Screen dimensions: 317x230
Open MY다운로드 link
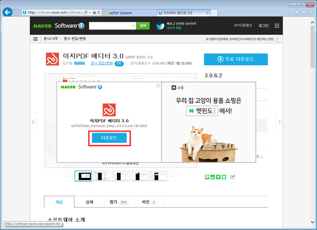click(243, 25)
